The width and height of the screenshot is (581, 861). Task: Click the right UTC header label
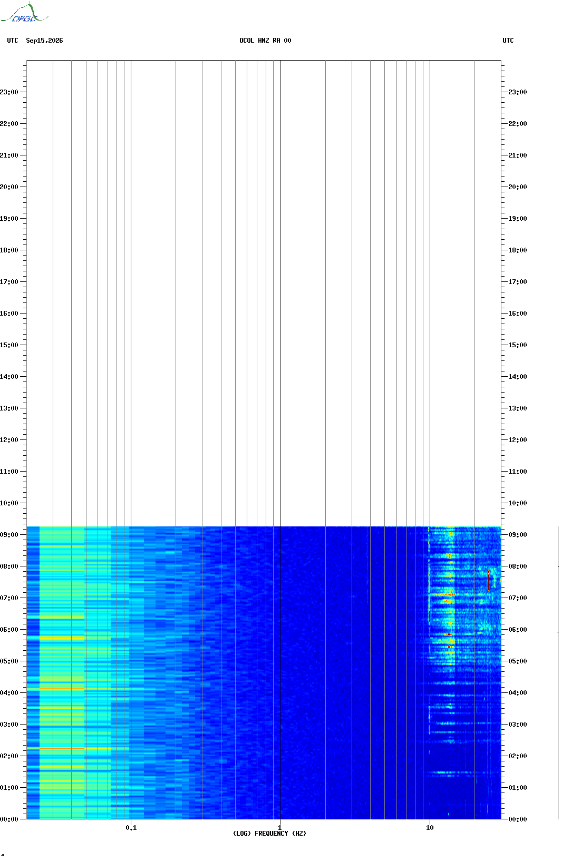coord(508,41)
